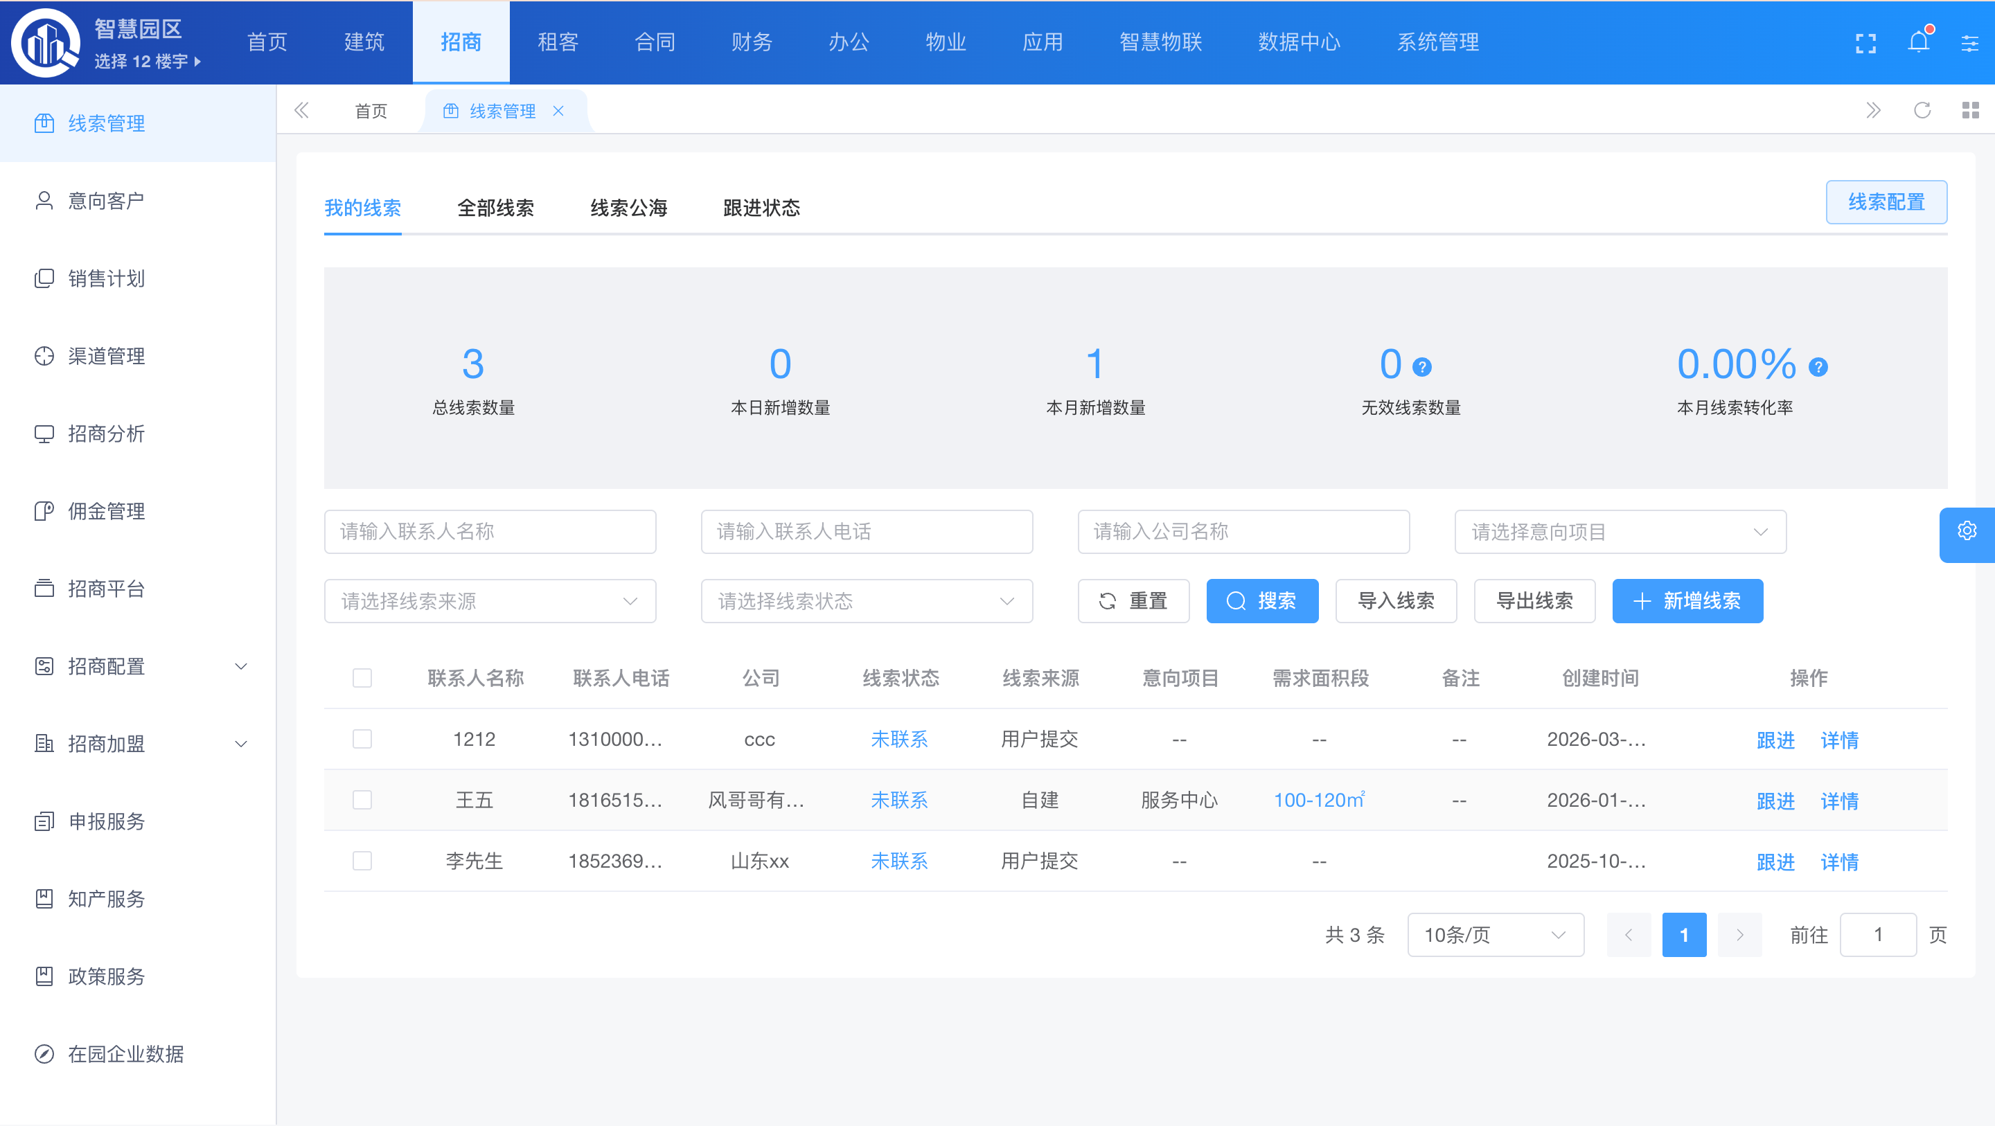Collapse sidebar using double-left arrow icon
Viewport: 1995px width, 1126px height.
(x=301, y=111)
